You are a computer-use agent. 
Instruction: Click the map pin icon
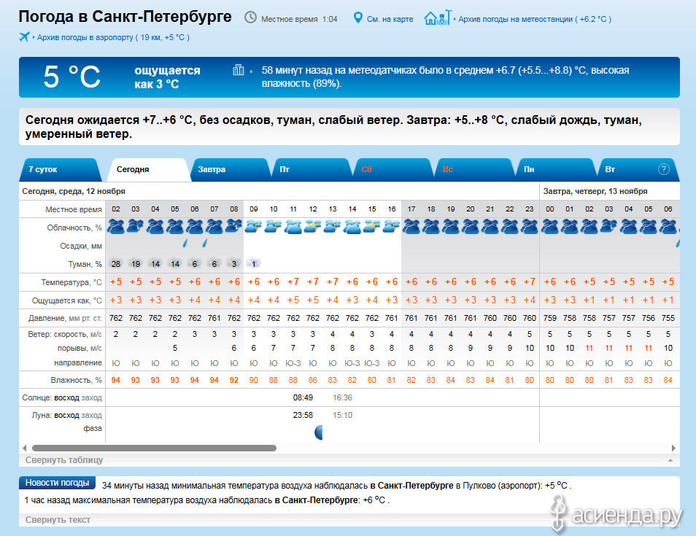(x=357, y=18)
